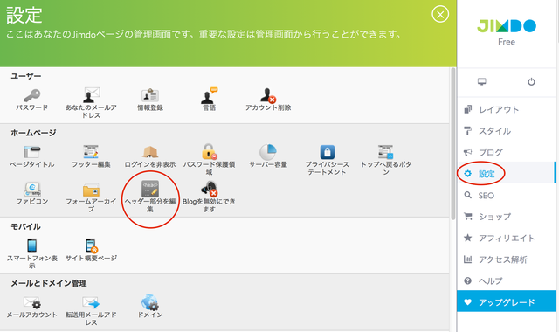This screenshot has height=332, width=559.
Task: Open the パスワード key icon setting
Action: tap(31, 95)
